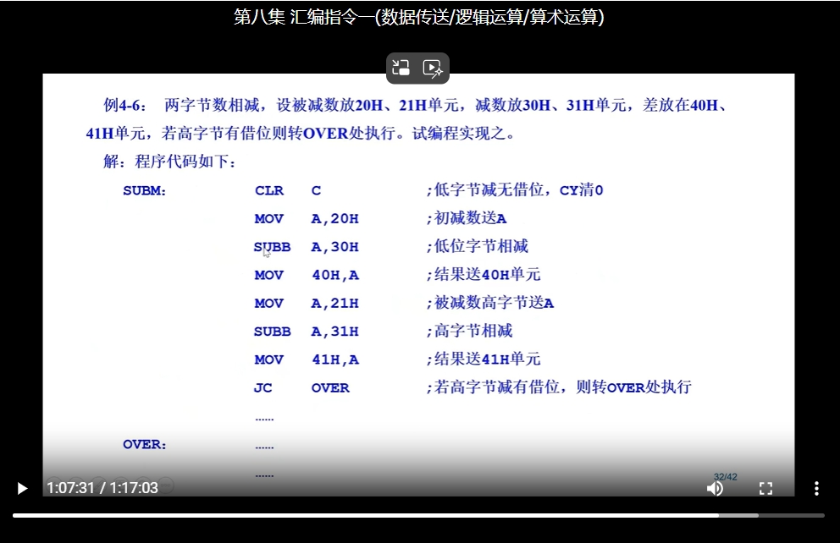Viewport: 840px width, 543px height.
Task: Click the comment ;初减数送A
Action: coord(467,218)
